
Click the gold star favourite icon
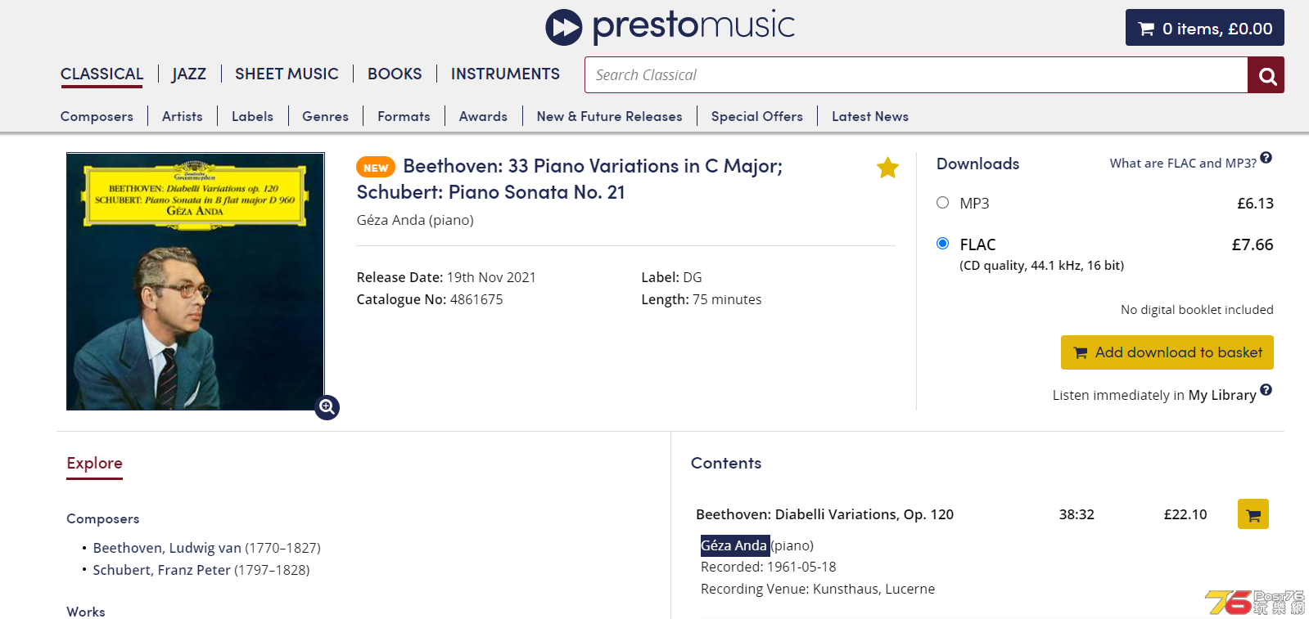(887, 168)
